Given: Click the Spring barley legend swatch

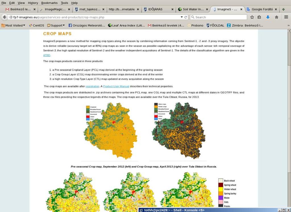Looking at the screenshot, I should point(221,194).
